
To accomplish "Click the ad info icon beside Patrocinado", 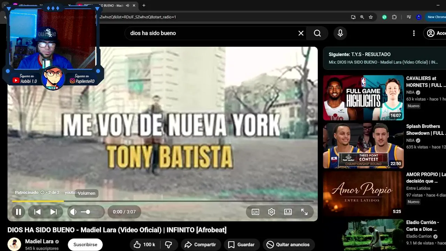I will click(x=42, y=192).
